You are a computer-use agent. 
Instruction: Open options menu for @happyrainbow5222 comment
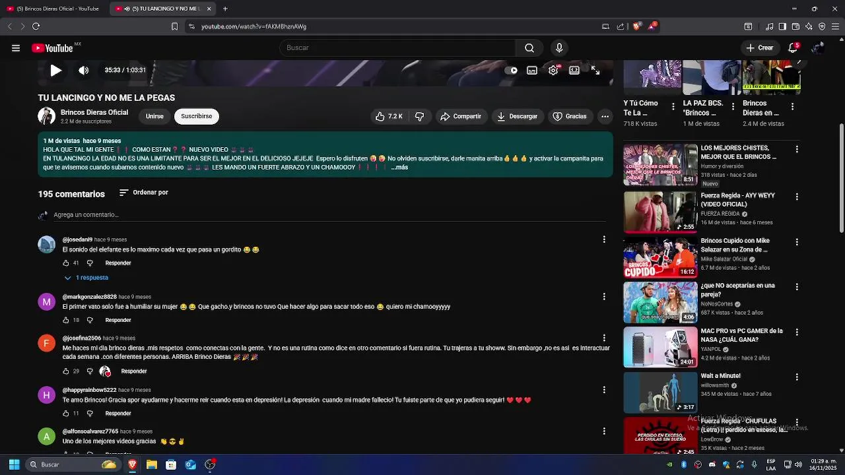click(x=604, y=390)
